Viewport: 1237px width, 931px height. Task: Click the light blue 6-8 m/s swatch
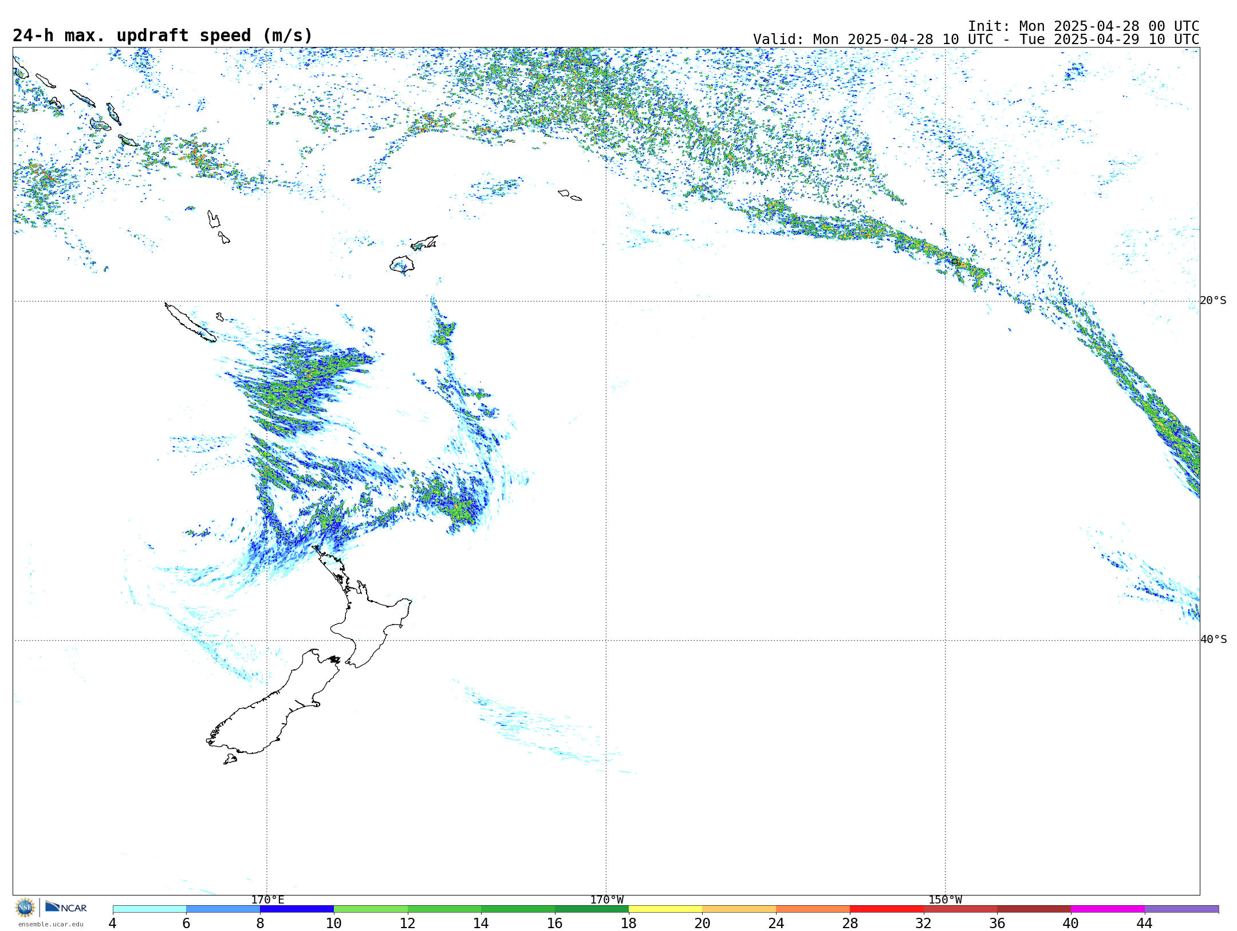pos(223,909)
